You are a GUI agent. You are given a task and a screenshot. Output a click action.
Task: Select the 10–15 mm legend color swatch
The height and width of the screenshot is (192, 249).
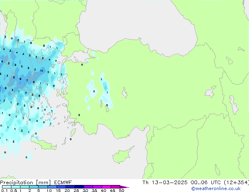(x=52, y=187)
